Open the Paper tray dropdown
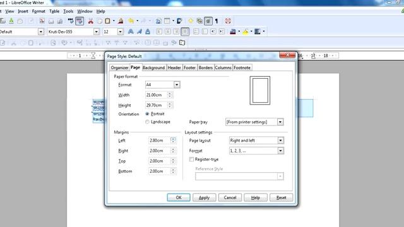404x227 pixels. pos(280,122)
